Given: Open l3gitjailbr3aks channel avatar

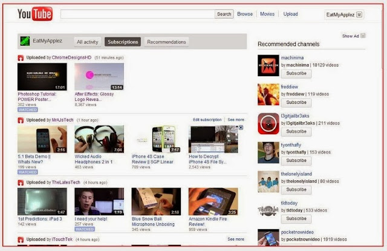Looking at the screenshot, I should pyautogui.click(x=268, y=123).
